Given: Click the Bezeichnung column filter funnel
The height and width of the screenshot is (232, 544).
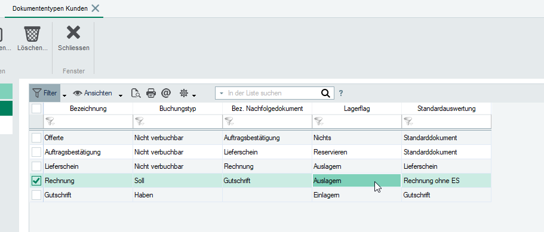Looking at the screenshot, I should (x=50, y=121).
